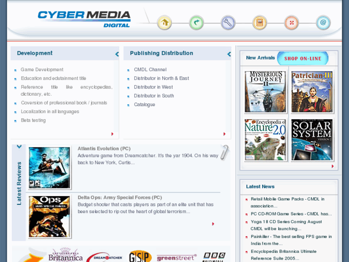Open Delta Ops: Army Special Forces title

120,197
